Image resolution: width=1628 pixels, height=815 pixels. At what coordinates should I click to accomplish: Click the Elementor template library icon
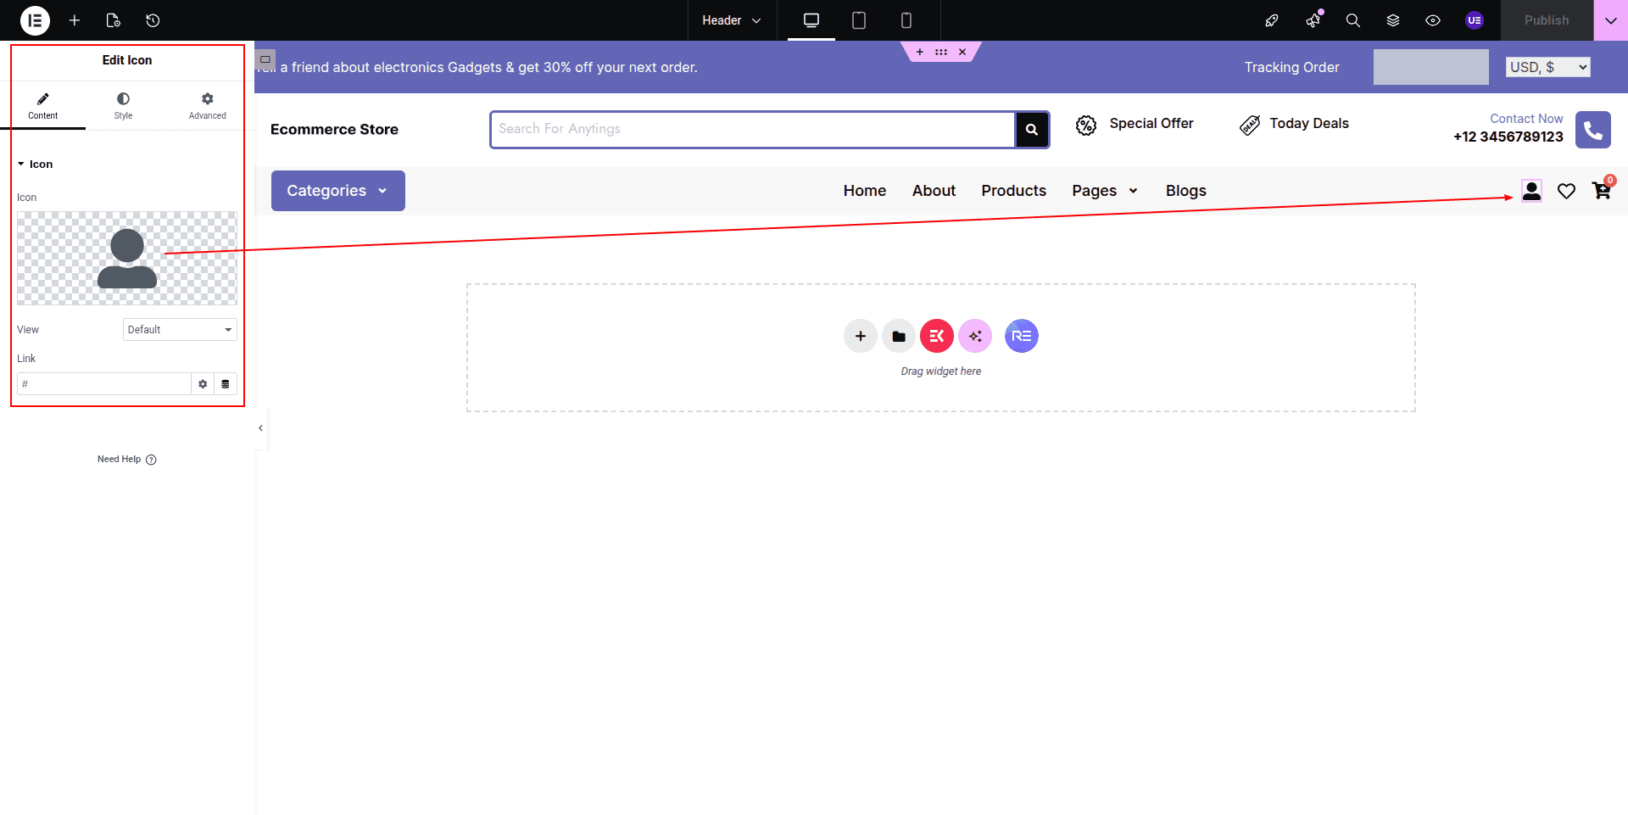pyautogui.click(x=936, y=337)
